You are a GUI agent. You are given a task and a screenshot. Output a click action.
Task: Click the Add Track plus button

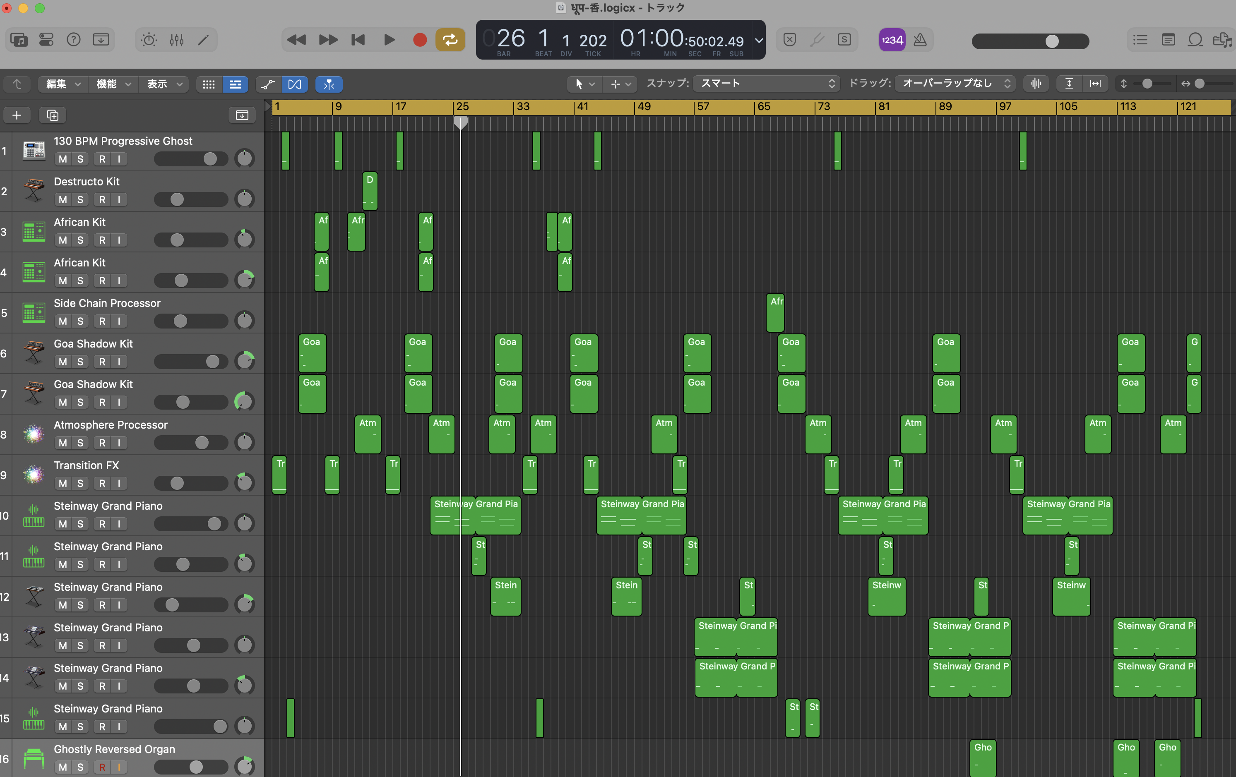pyautogui.click(x=17, y=115)
